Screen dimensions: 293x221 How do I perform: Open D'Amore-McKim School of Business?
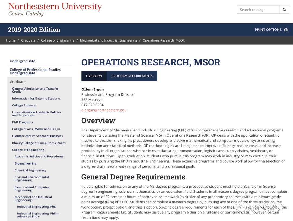coord(37,136)
